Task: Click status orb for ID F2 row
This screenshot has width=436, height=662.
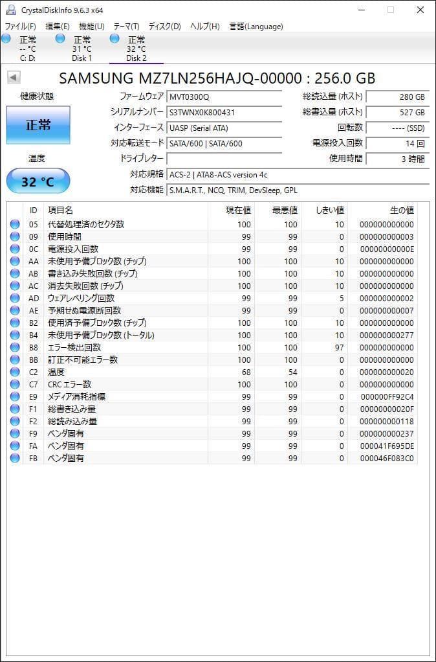Action: (x=15, y=421)
